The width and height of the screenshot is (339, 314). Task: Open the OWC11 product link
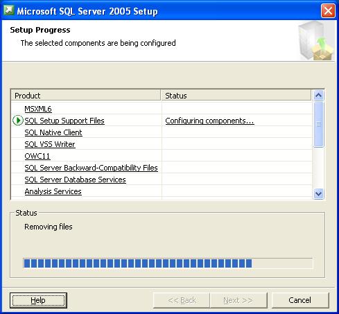[x=37, y=156]
